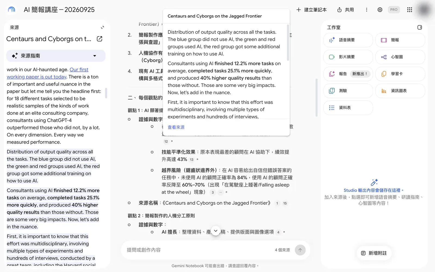Generate 語音摘要 audio overview
The width and height of the screenshot is (435, 272).
(x=348, y=40)
